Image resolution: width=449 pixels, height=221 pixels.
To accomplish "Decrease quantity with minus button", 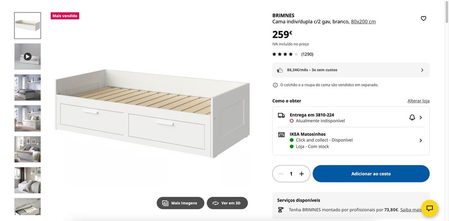I will (x=281, y=174).
